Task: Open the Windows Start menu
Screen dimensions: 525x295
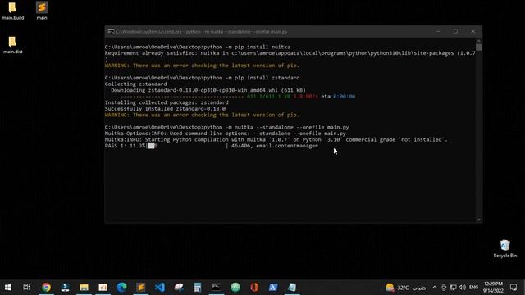Action: (7, 287)
